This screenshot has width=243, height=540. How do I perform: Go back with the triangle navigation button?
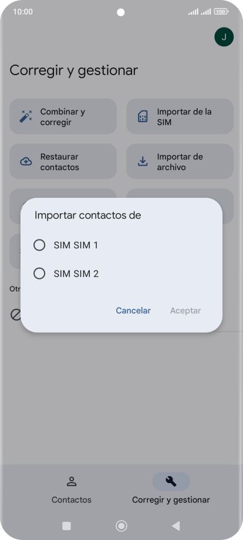pos(176,526)
